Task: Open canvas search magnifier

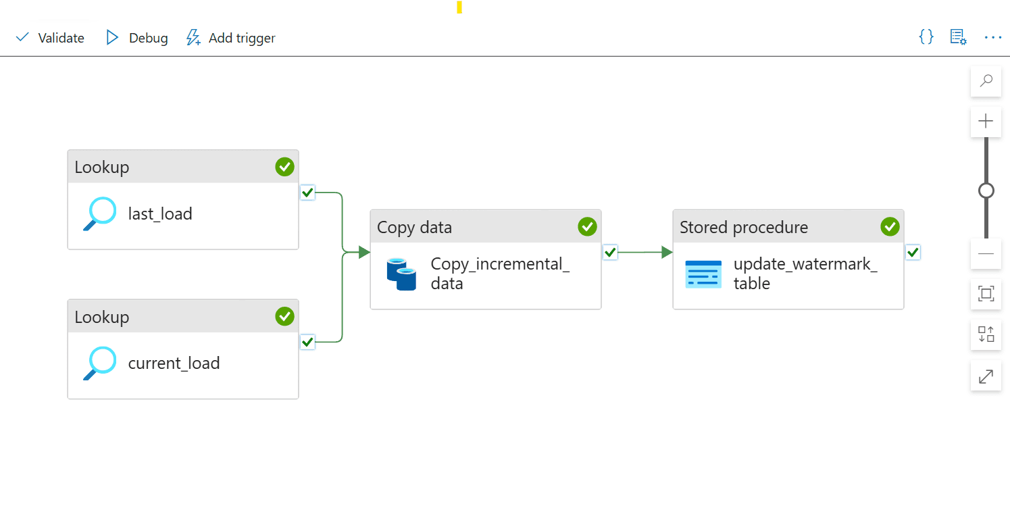Action: 986,81
